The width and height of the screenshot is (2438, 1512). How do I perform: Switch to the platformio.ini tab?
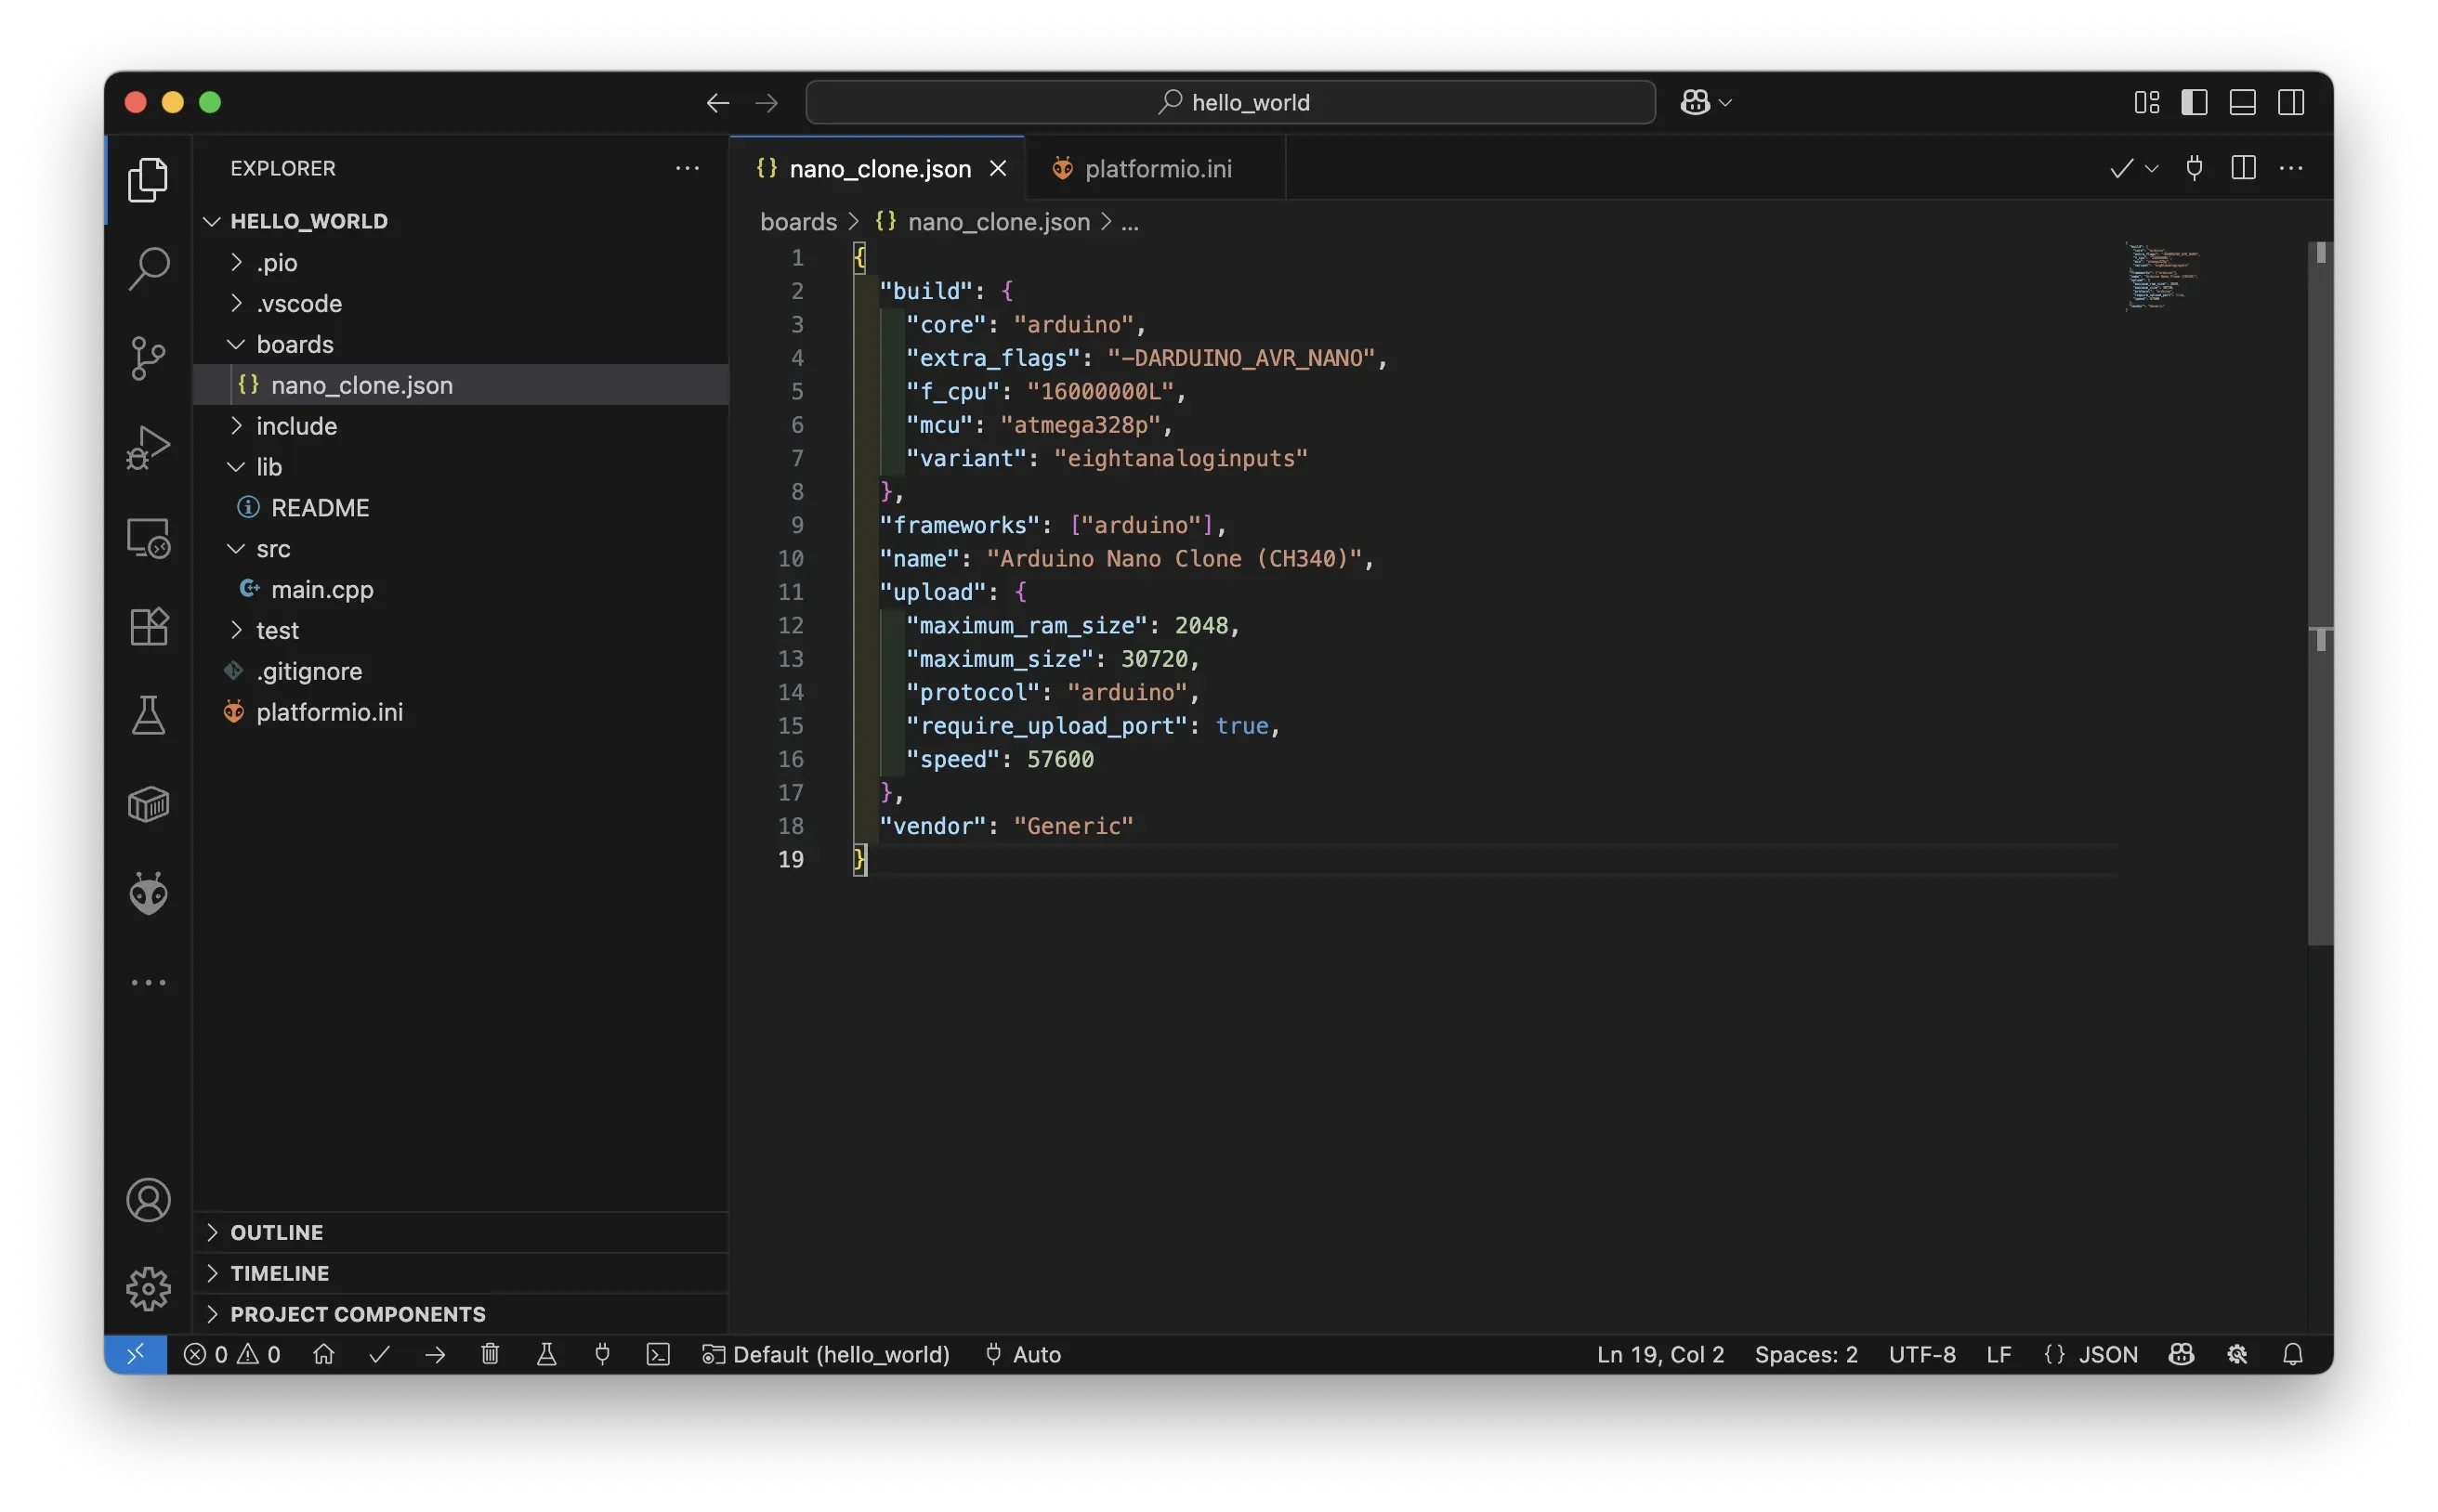(1158, 169)
